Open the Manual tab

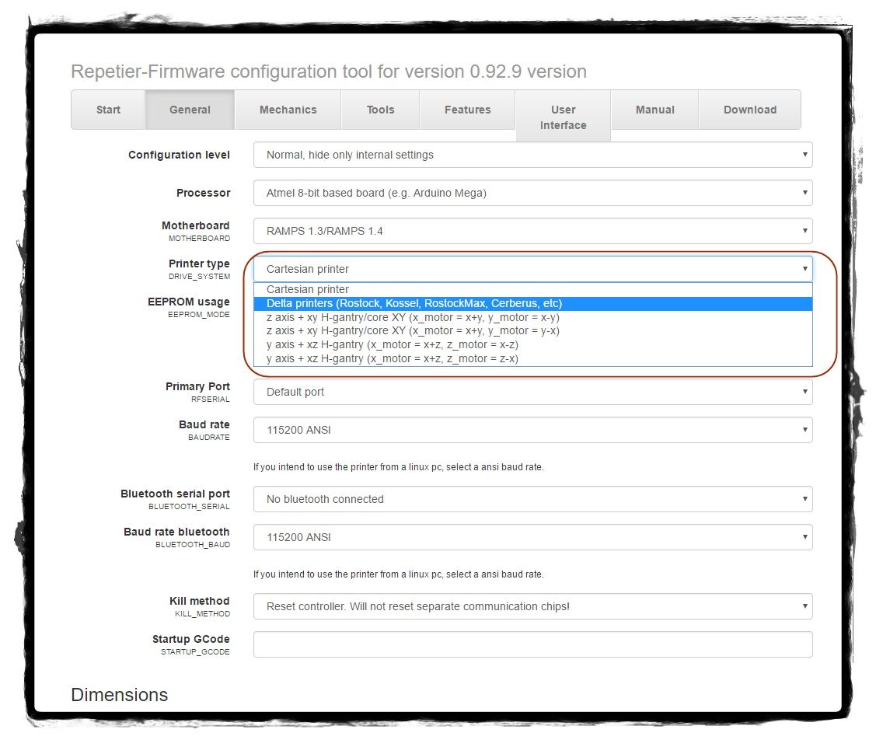pos(654,110)
